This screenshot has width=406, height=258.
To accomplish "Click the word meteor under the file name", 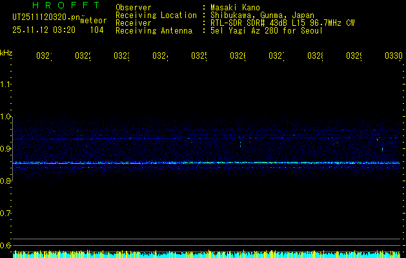I will 94,21.
